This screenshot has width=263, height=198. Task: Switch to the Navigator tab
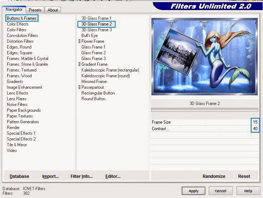click(14, 9)
